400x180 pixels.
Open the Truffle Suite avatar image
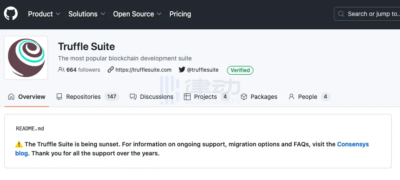pyautogui.click(x=26, y=58)
